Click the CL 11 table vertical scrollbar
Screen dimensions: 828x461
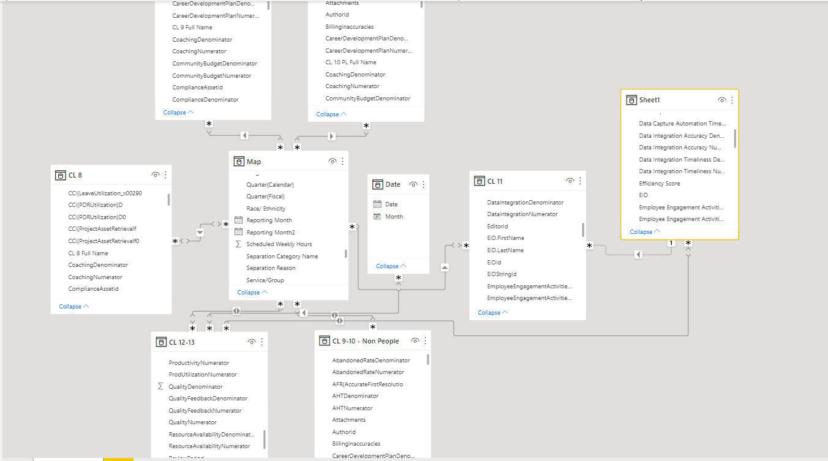(x=583, y=230)
